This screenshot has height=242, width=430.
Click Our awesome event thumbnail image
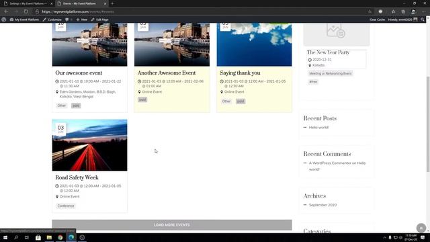click(x=89, y=44)
